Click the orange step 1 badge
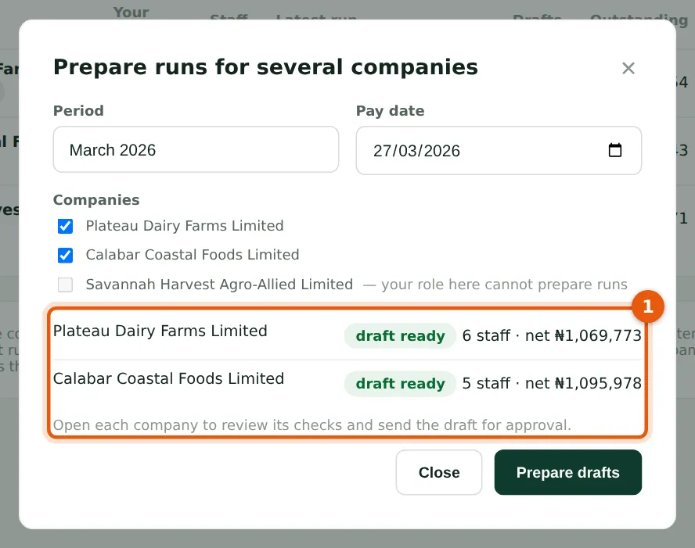The width and height of the screenshot is (695, 548). 647,306
